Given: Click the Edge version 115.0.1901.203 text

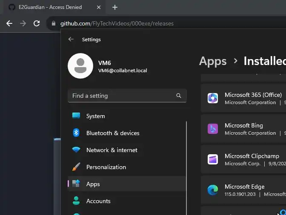Looking at the screenshot, I should coord(240,194).
